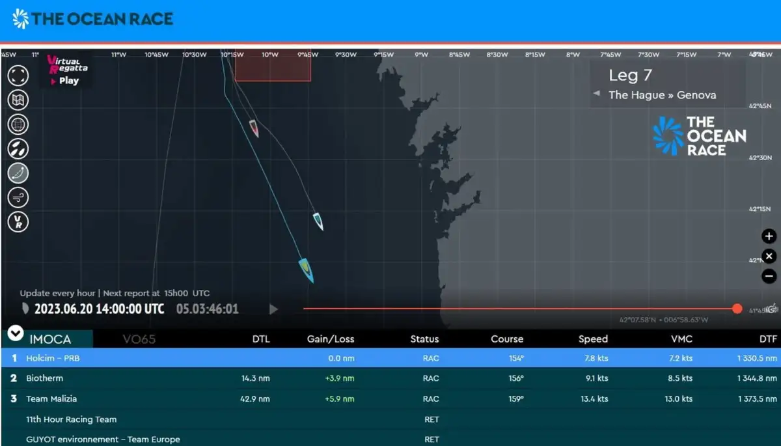781x446 pixels.
Task: Click the Next report at 15h00 UTC text
Action: pyautogui.click(x=155, y=294)
